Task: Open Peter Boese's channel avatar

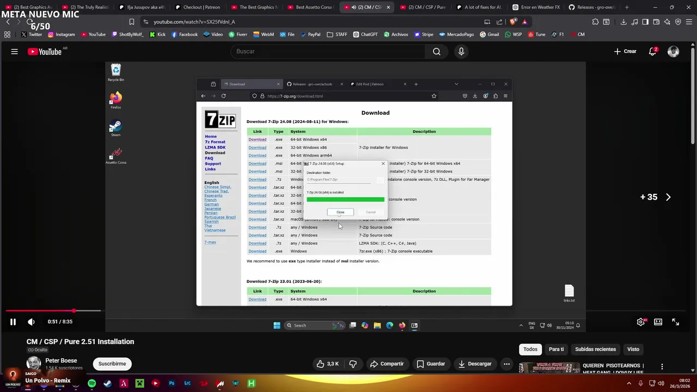Action: pyautogui.click(x=34, y=364)
